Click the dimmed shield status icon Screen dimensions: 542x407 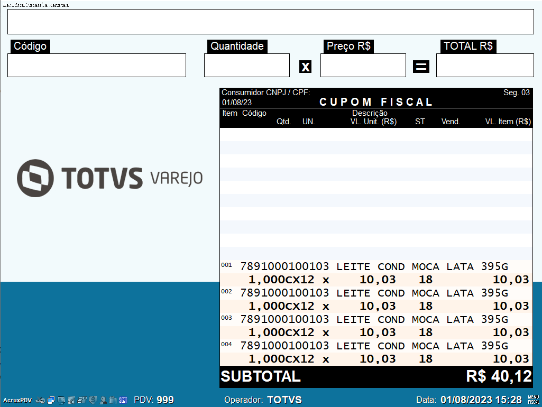[x=93, y=400]
